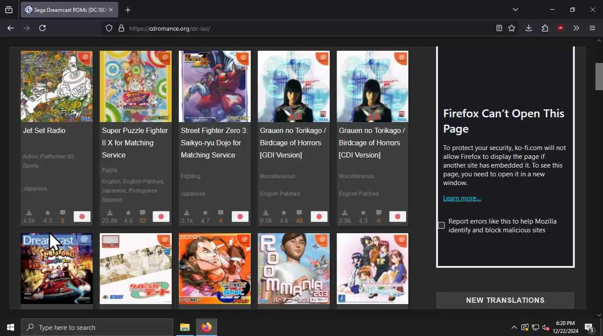
Task: Click the Puzzle genre text
Action: [110, 170]
